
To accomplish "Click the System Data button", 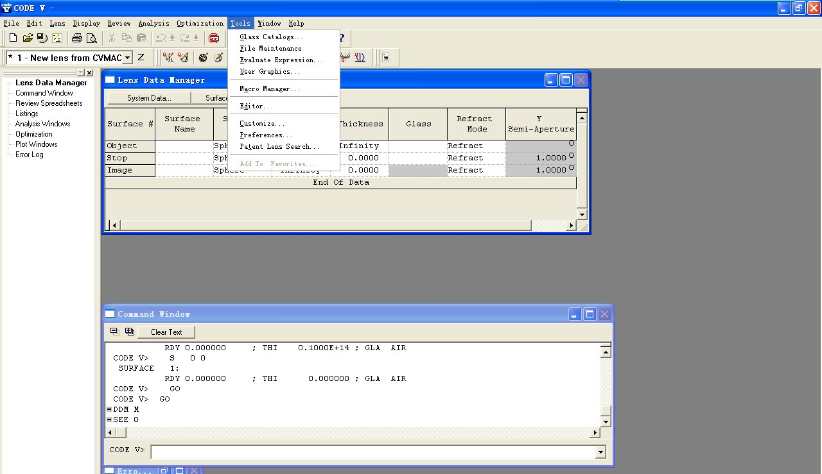I will point(149,98).
